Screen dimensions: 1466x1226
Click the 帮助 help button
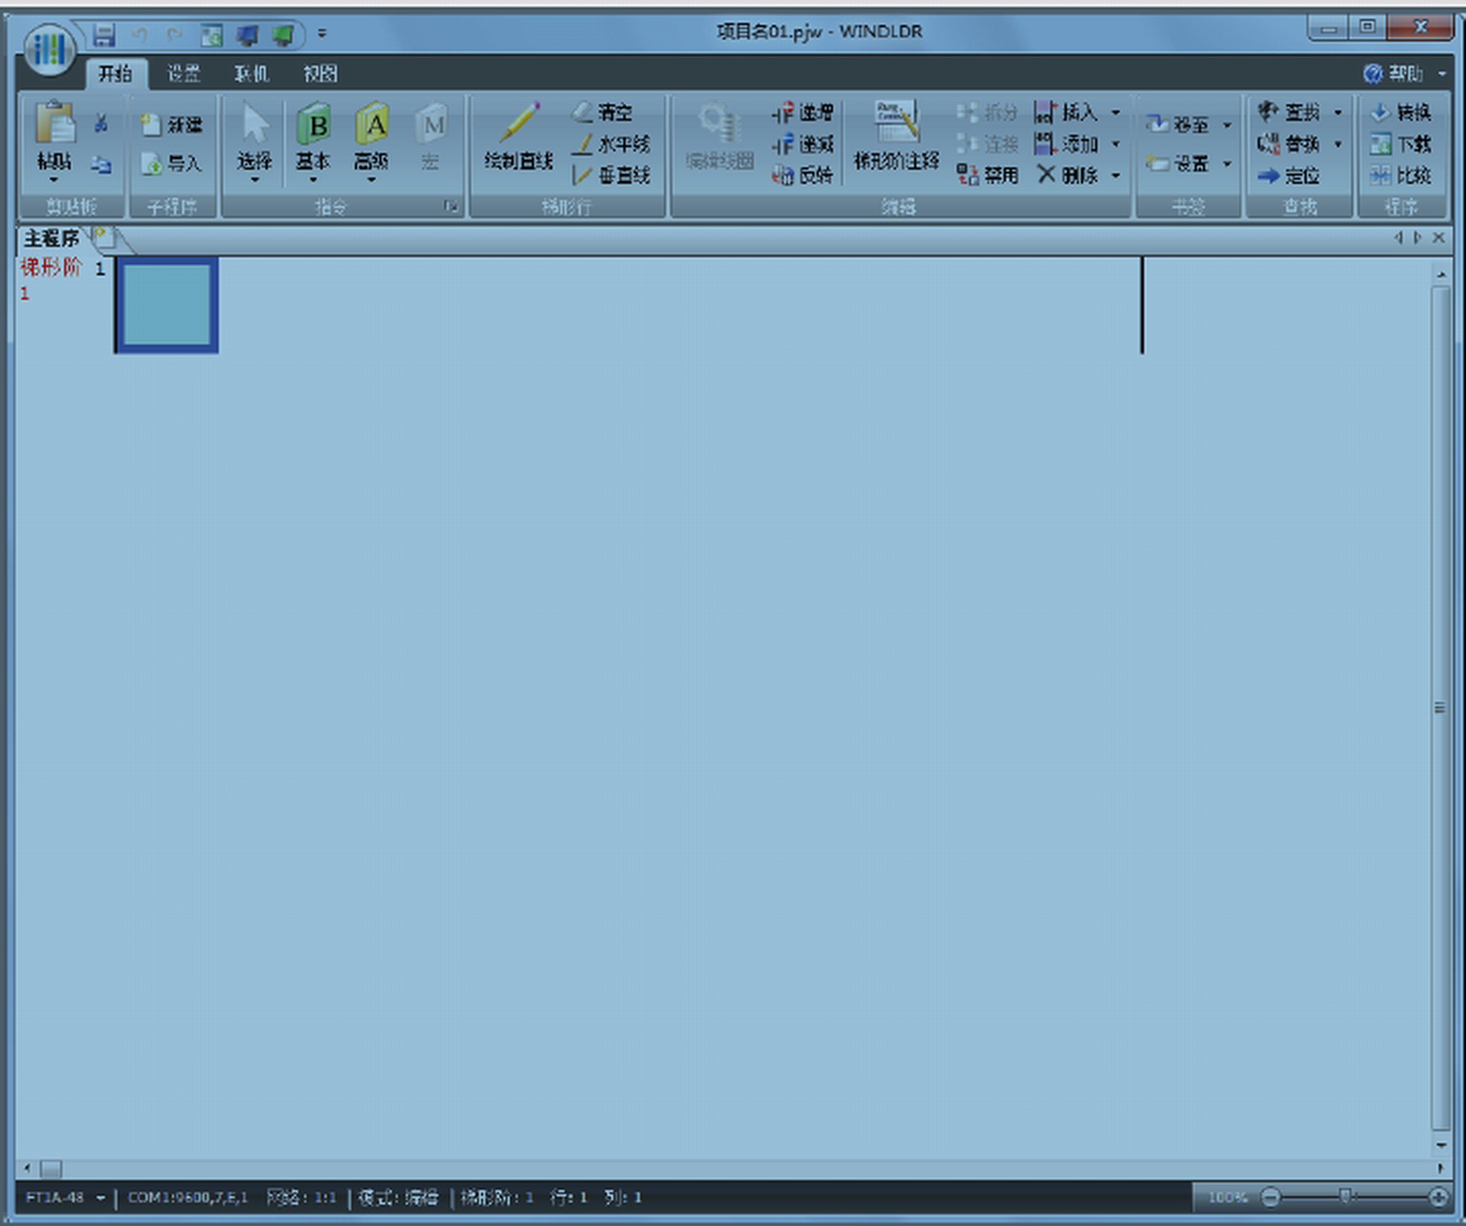point(1393,73)
